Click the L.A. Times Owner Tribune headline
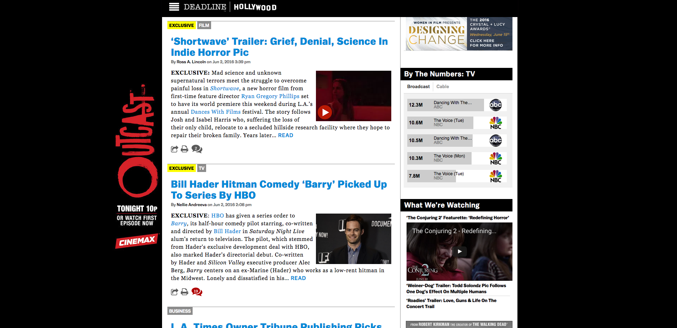The image size is (677, 328). click(276, 325)
